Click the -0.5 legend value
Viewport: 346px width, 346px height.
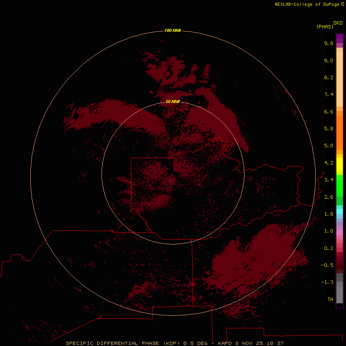(x=327, y=265)
